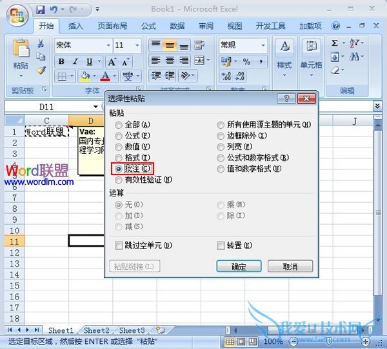Open the font size 11 dropdown
This screenshot has height=349, width=387.
(137, 45)
